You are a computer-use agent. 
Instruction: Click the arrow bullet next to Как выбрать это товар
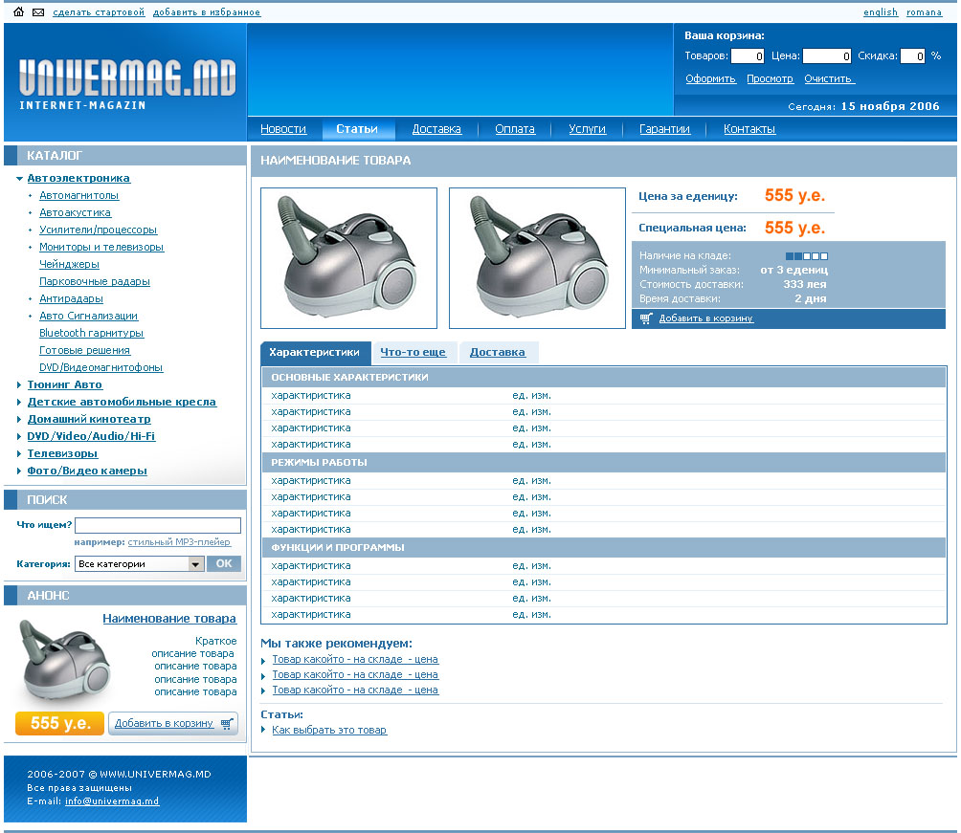(x=265, y=730)
